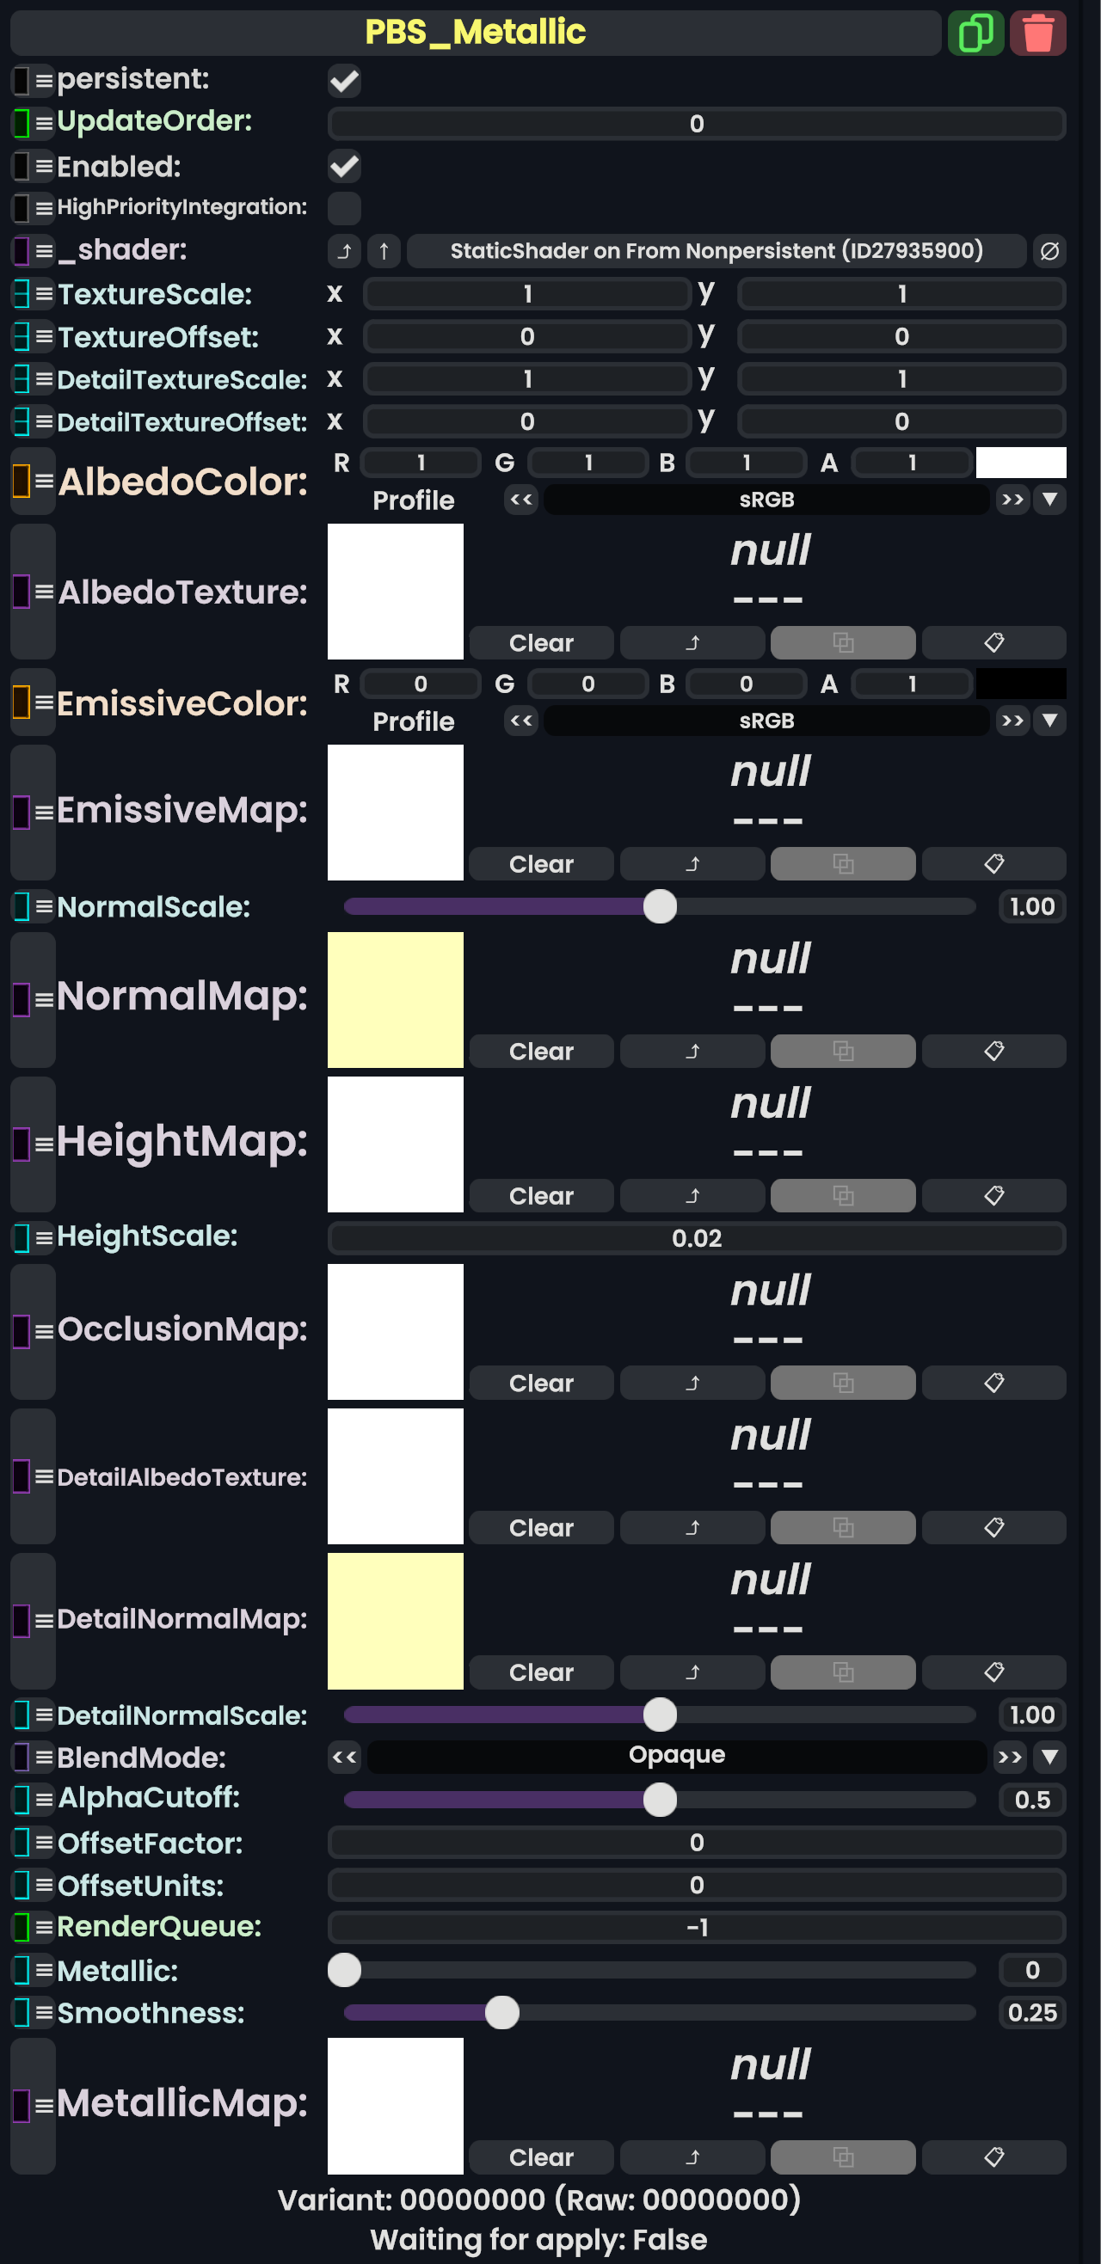The width and height of the screenshot is (1101, 2264).
Task: Click the red trash delete icon
Action: 1037,34
